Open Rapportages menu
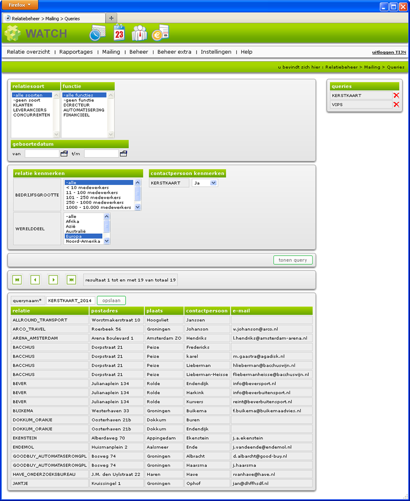The image size is (410, 501). [76, 52]
